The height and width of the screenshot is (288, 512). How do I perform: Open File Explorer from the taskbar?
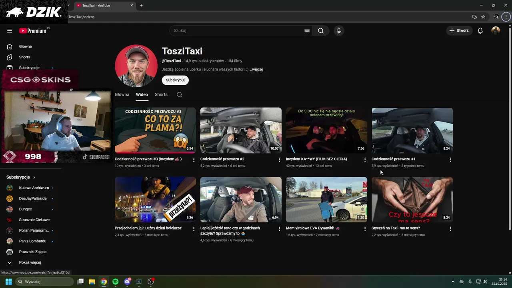pyautogui.click(x=92, y=282)
